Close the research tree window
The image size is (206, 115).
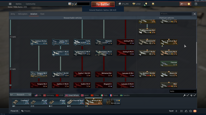[x=194, y=14]
